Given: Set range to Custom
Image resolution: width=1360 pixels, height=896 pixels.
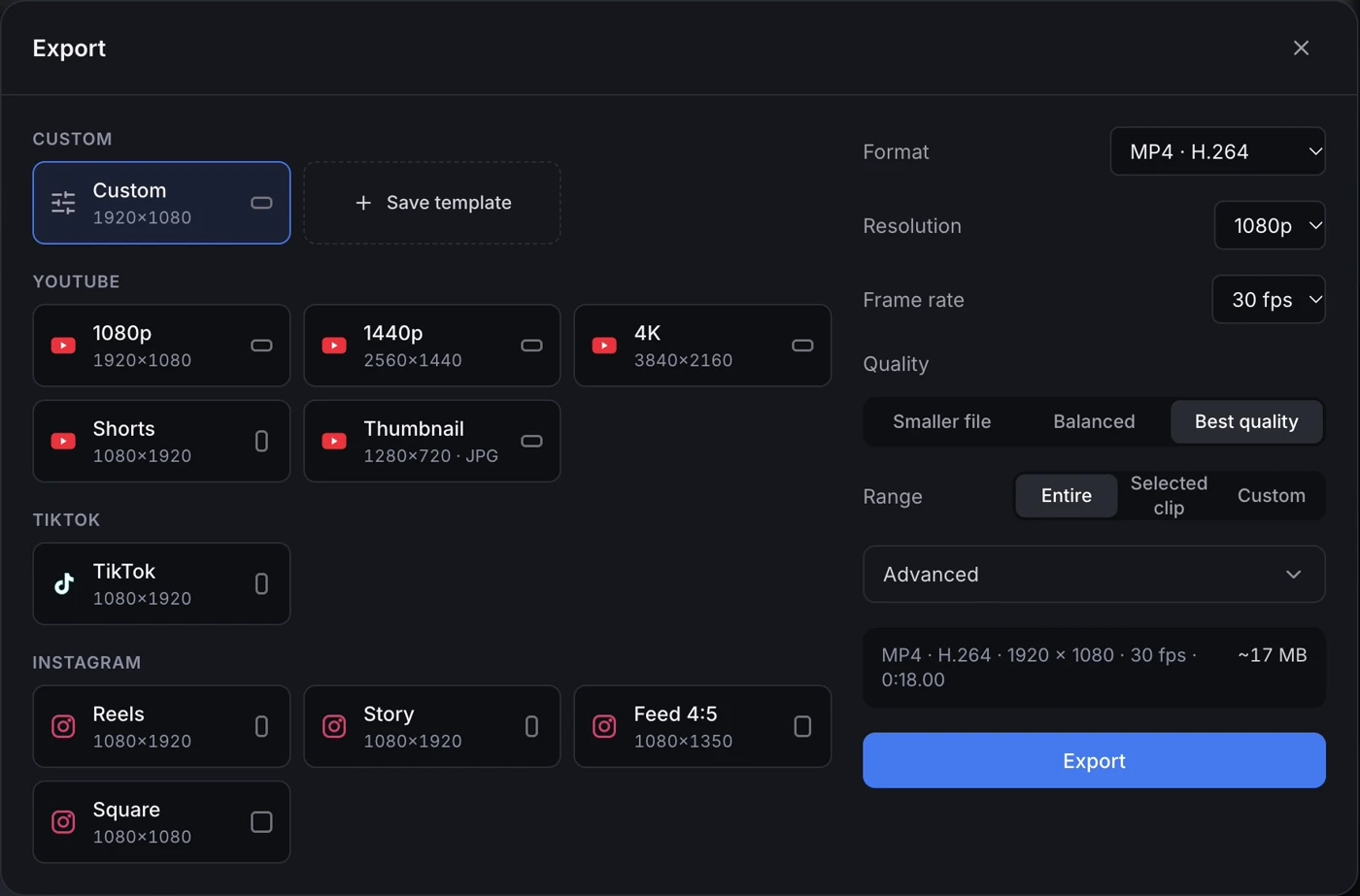Looking at the screenshot, I should pyautogui.click(x=1271, y=495).
